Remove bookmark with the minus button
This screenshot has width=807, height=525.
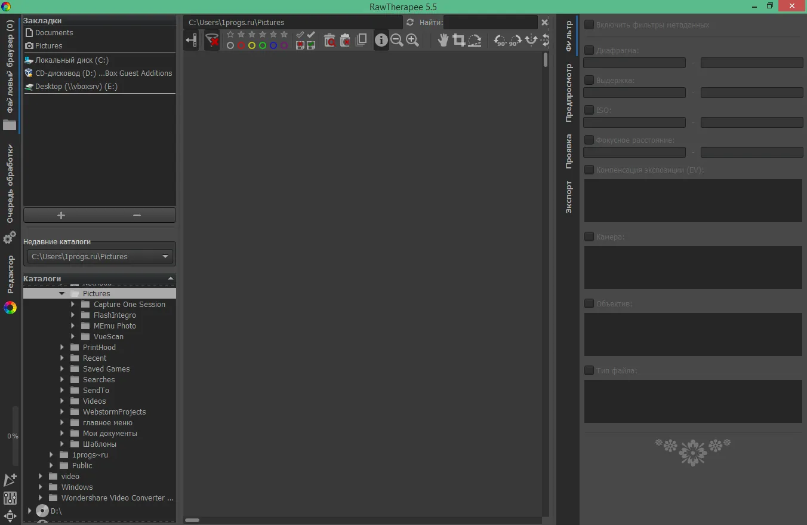(137, 215)
